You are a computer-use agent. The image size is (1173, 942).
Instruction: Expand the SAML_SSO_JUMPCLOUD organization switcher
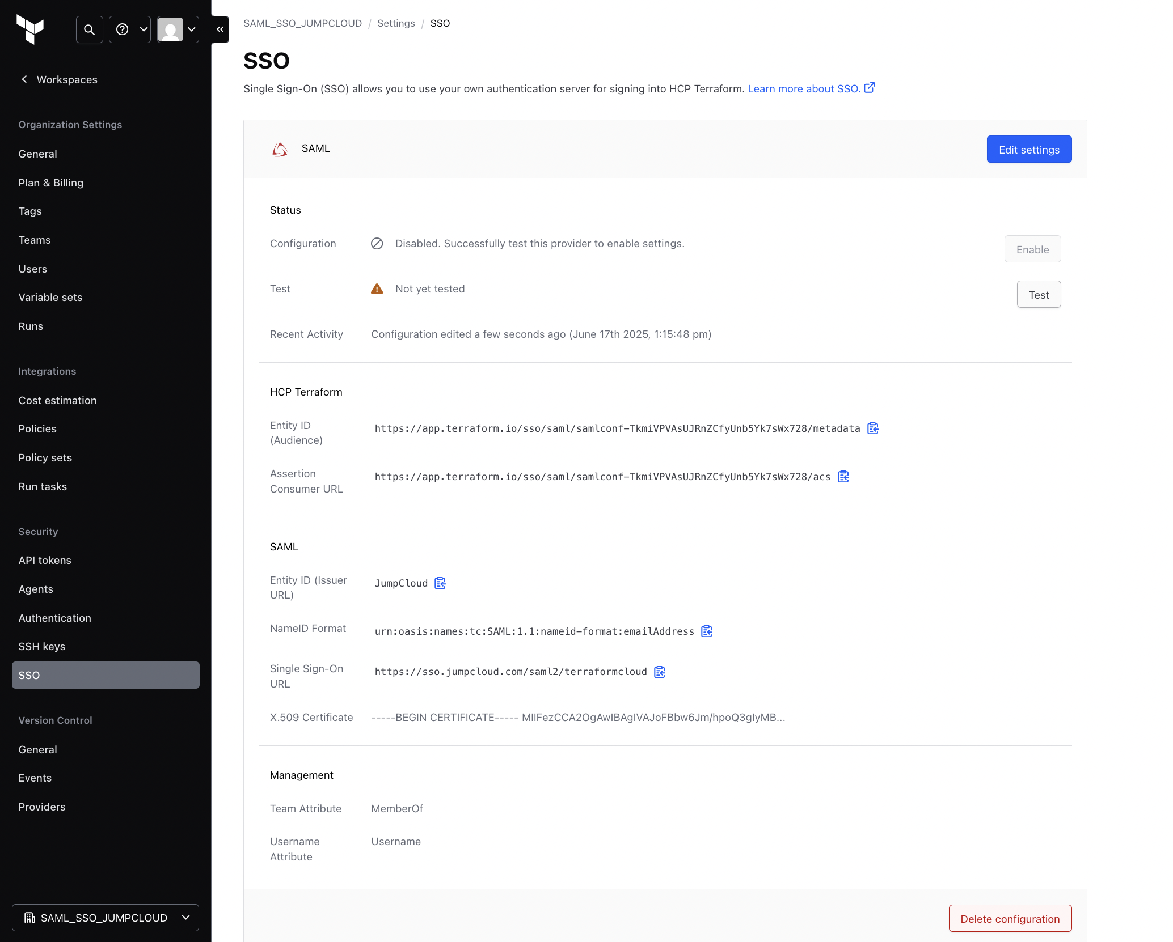click(106, 918)
